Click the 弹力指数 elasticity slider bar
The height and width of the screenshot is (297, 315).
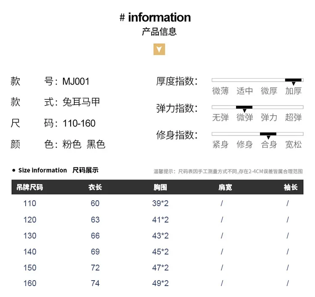(257, 107)
